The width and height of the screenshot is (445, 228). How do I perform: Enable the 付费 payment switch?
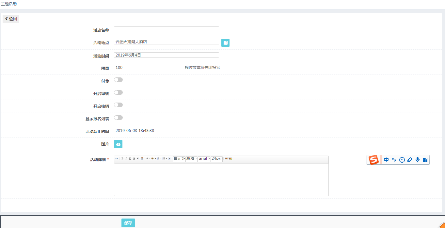click(x=118, y=79)
